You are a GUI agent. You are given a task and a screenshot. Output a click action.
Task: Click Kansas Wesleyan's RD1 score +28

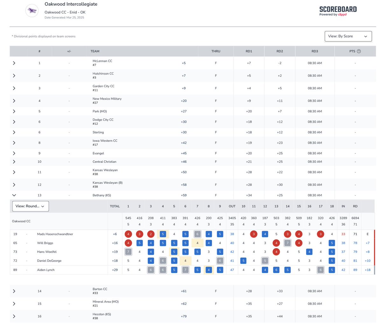pyautogui.click(x=249, y=172)
